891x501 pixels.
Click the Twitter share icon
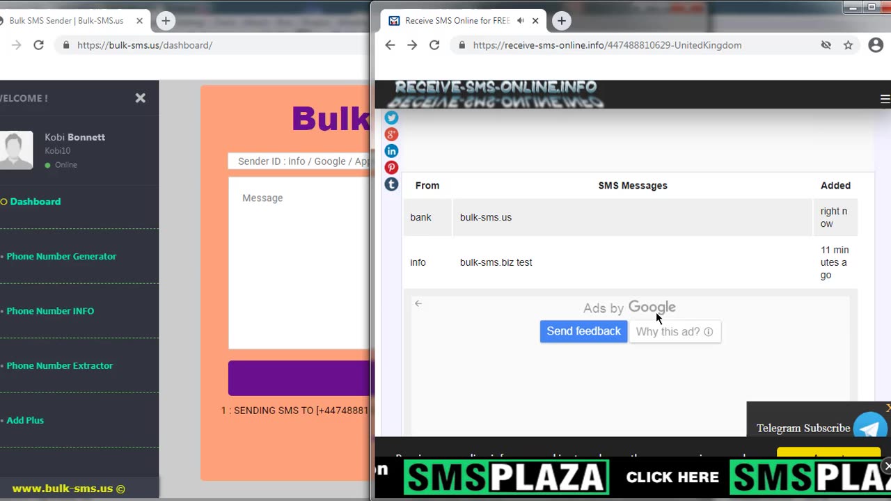(391, 118)
